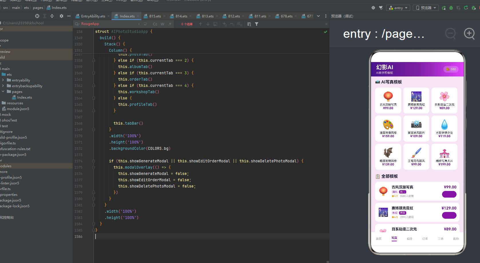Clear the RougeApp search text

click(139, 24)
